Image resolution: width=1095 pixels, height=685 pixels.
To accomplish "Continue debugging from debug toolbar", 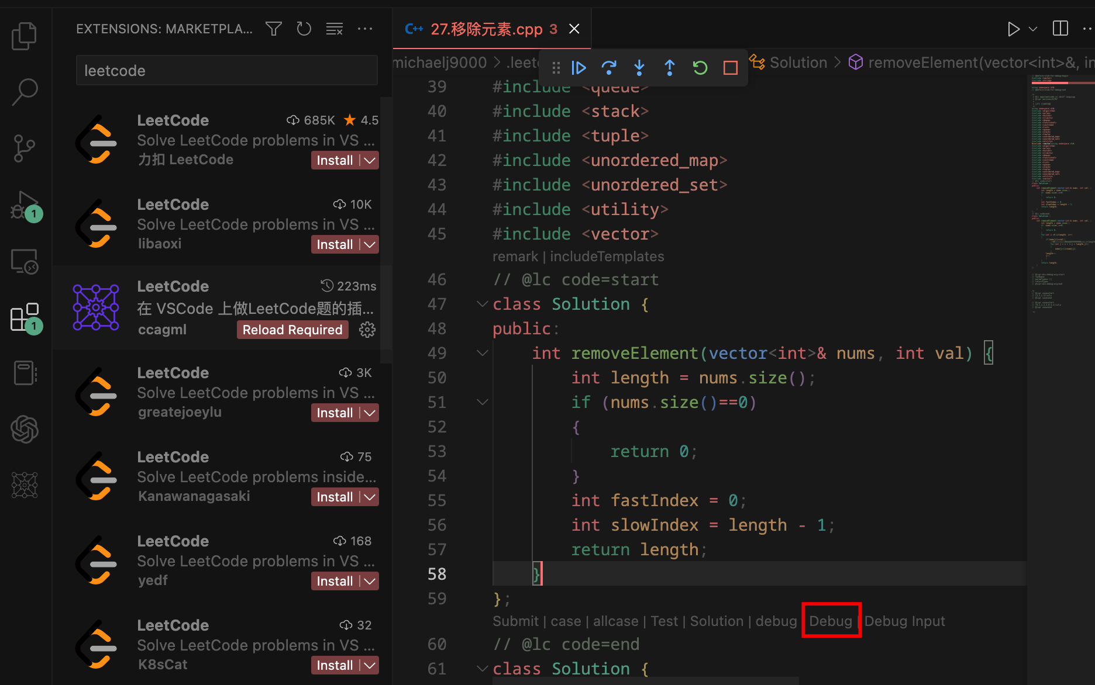I will [579, 68].
